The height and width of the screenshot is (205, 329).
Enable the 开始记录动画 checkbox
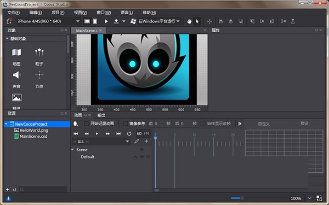point(86,124)
